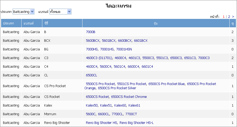Open model 6500C3 link
The height and width of the screenshot is (127, 237).
pos(176,58)
